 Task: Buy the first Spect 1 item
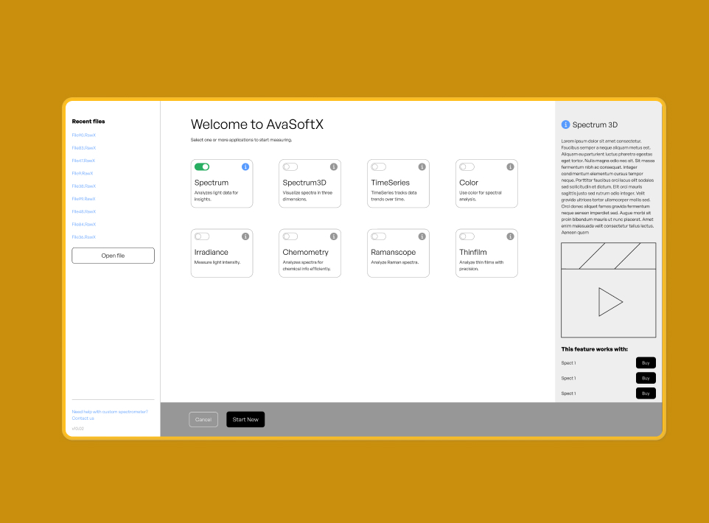pyautogui.click(x=645, y=362)
